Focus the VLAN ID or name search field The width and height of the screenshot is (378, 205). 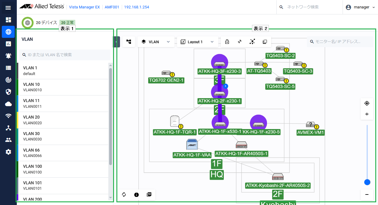pyautogui.click(x=65, y=55)
